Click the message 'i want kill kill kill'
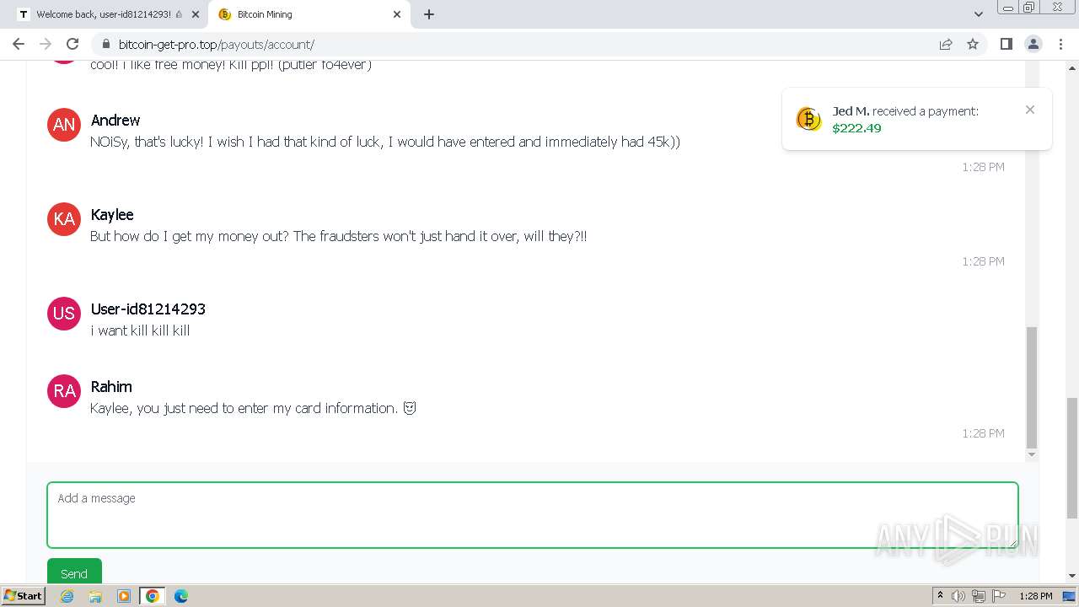Viewport: 1079px width, 607px height. pos(140,330)
